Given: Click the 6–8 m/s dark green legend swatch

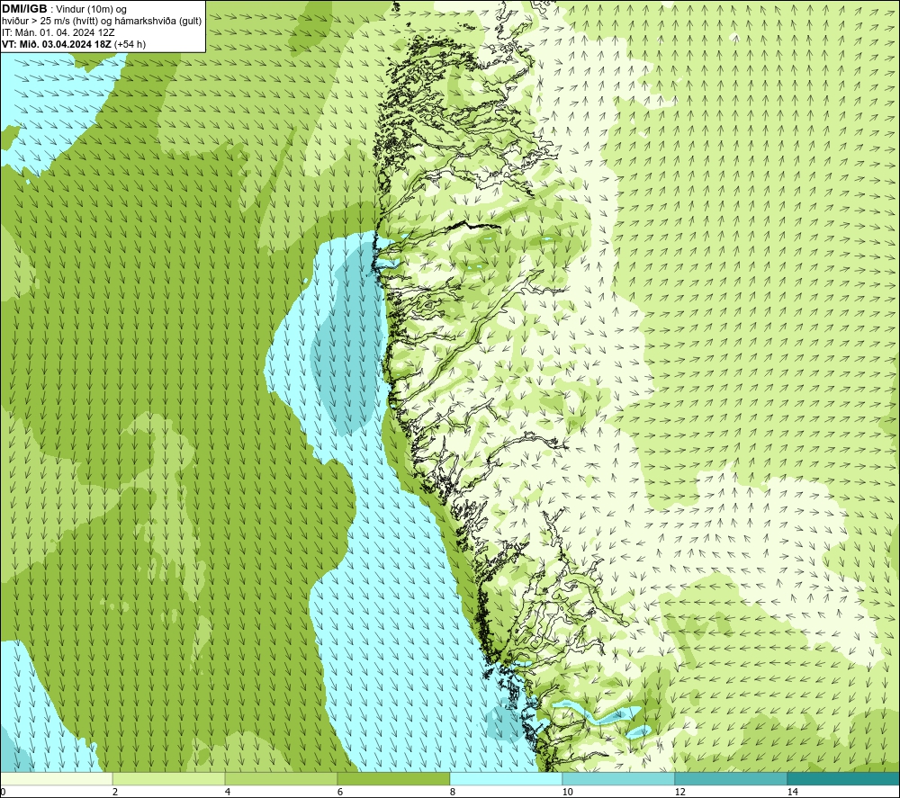Looking at the screenshot, I should point(394,778).
